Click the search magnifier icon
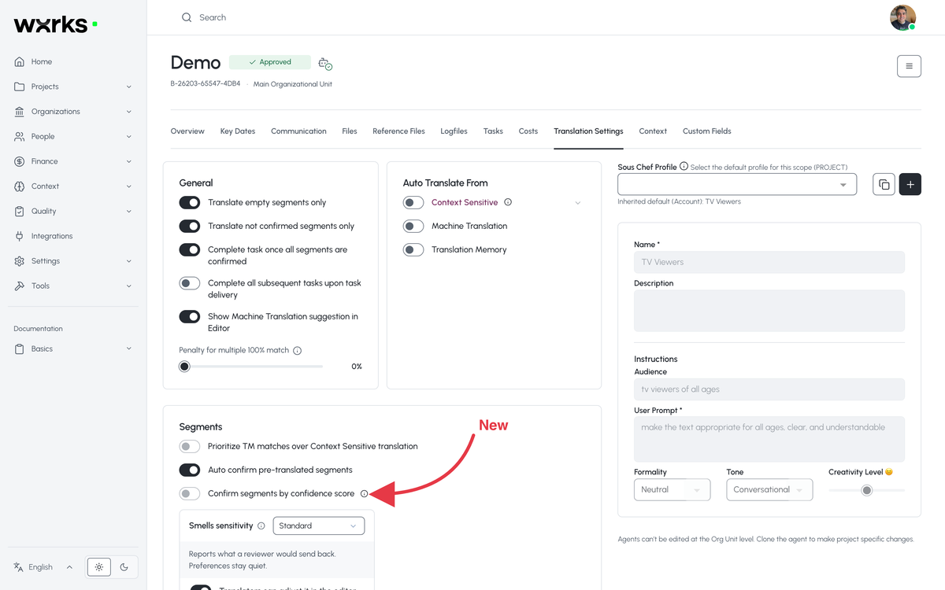The height and width of the screenshot is (590, 945). 187,17
